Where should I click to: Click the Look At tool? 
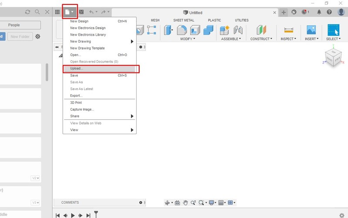[177, 202]
